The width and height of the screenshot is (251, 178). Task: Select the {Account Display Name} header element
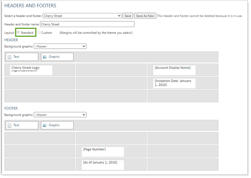(174, 70)
